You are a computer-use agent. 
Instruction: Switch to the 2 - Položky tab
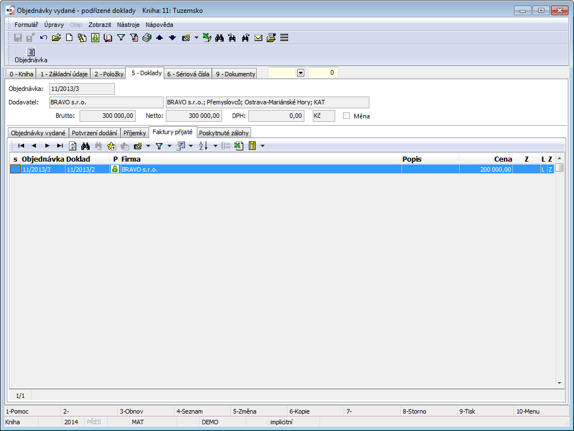point(109,74)
